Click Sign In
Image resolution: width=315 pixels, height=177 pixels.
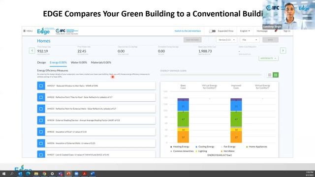[x=286, y=31]
